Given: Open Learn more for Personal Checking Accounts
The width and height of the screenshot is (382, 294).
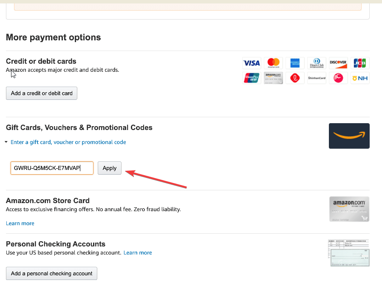Looking at the screenshot, I should click(x=138, y=252).
